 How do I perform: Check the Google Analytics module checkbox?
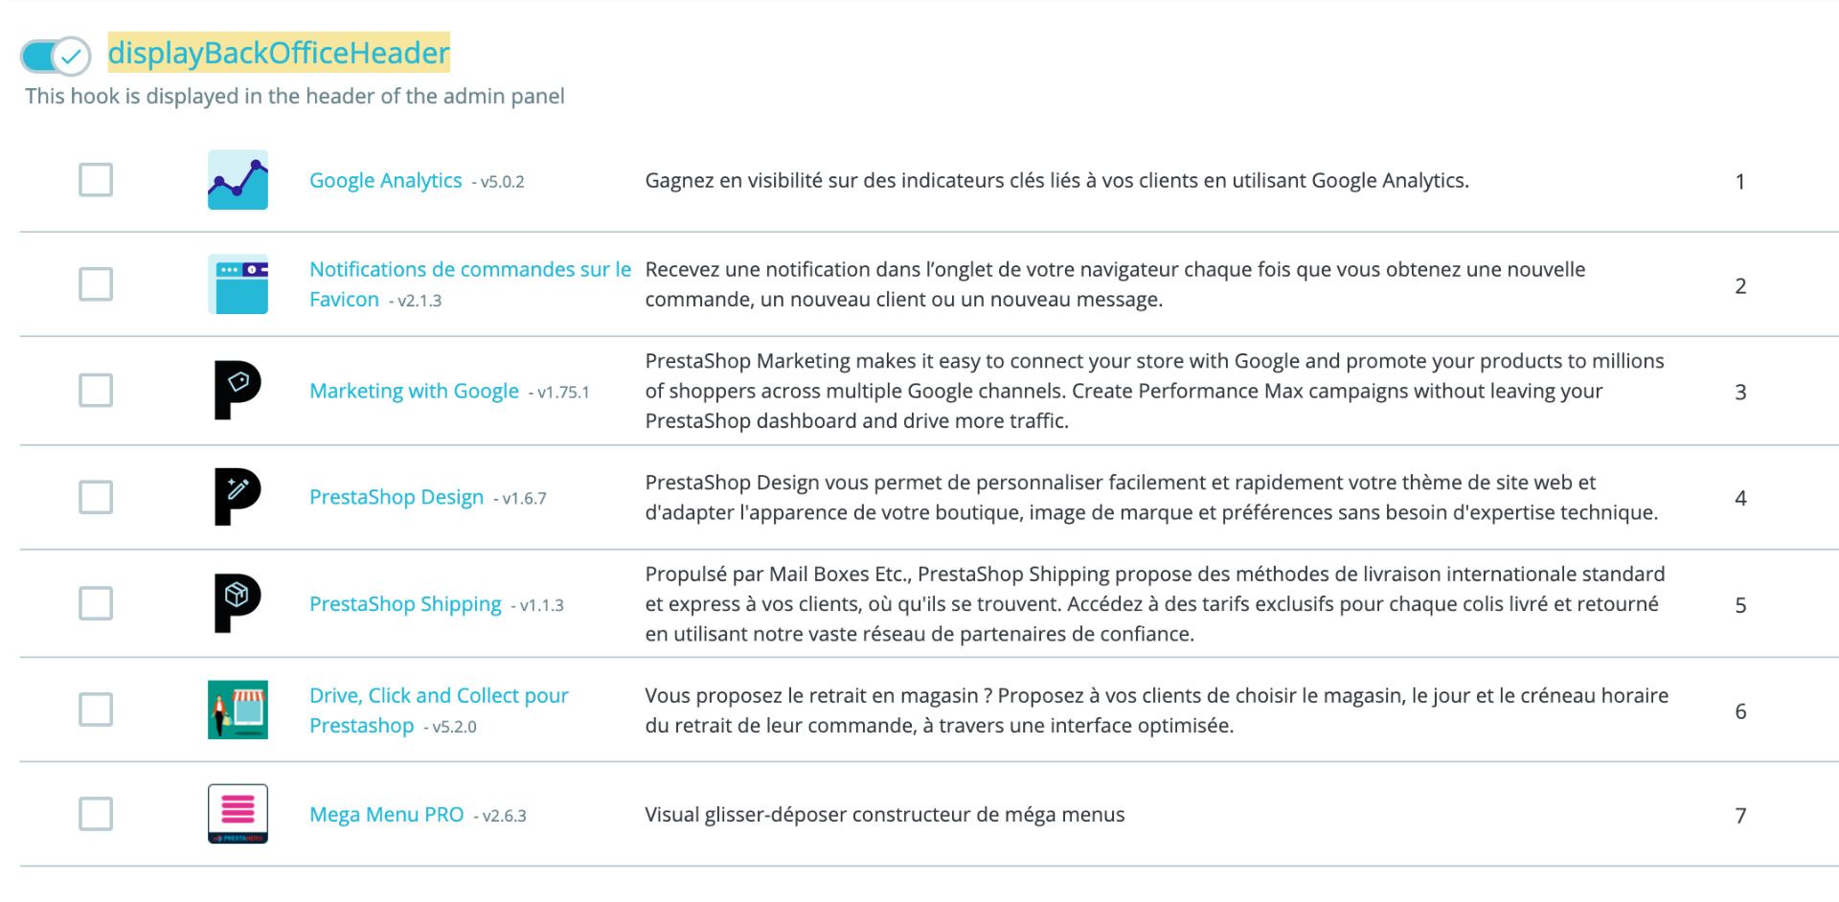coord(96,179)
